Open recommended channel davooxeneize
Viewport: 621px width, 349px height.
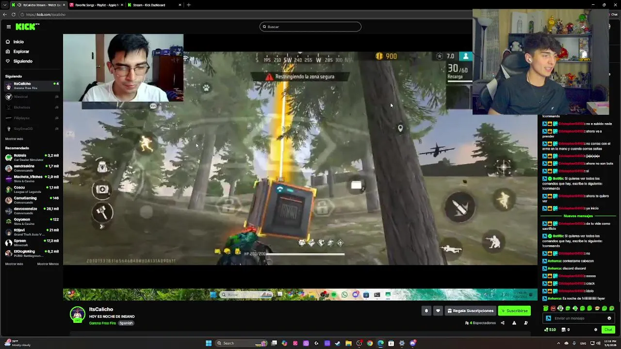click(x=32, y=210)
